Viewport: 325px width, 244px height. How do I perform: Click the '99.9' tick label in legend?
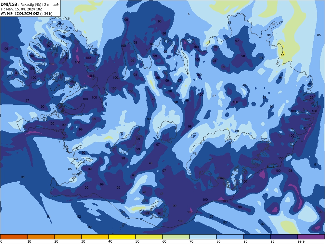(x=301, y=241)
